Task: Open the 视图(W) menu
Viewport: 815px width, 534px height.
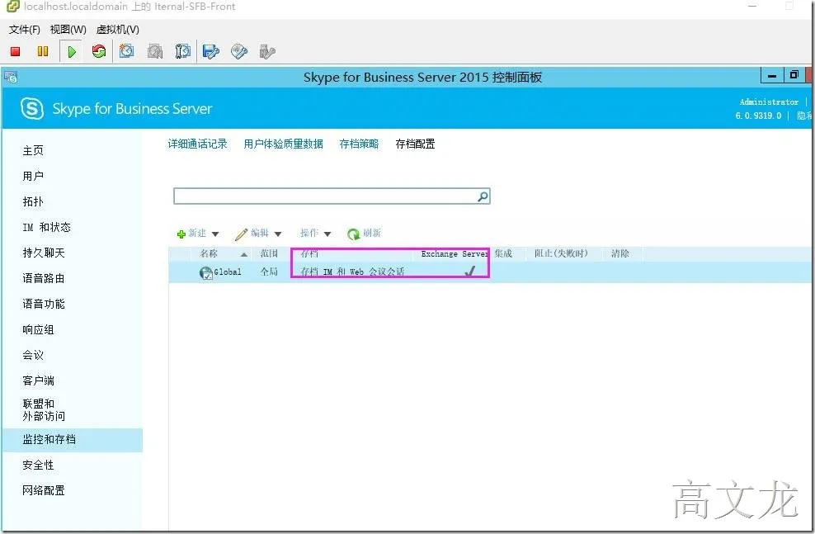Action: 68,30
